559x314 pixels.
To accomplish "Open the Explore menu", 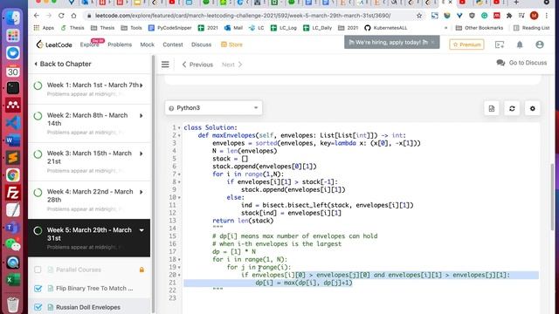I will (89, 44).
